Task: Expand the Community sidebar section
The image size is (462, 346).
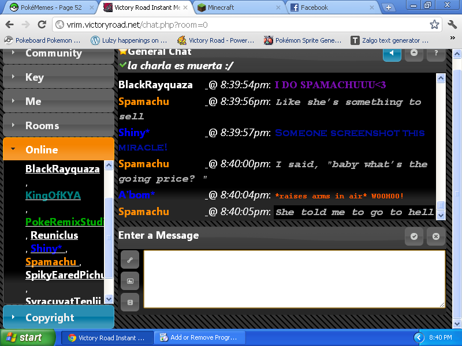Action: 58,53
